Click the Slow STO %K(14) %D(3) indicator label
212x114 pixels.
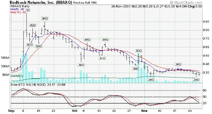pyautogui.click(x=28, y=85)
